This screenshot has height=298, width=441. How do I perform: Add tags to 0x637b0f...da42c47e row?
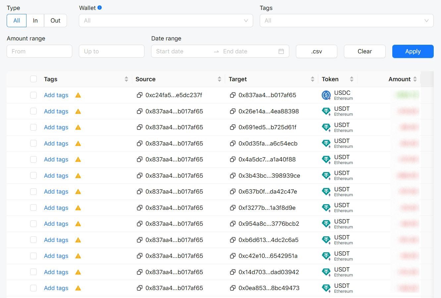(x=56, y=192)
